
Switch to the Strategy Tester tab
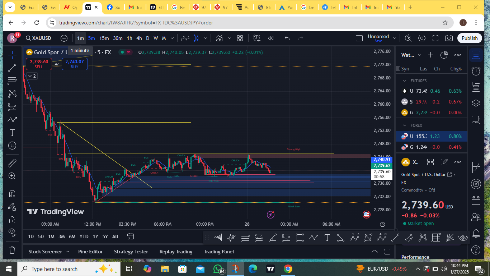coord(131,252)
